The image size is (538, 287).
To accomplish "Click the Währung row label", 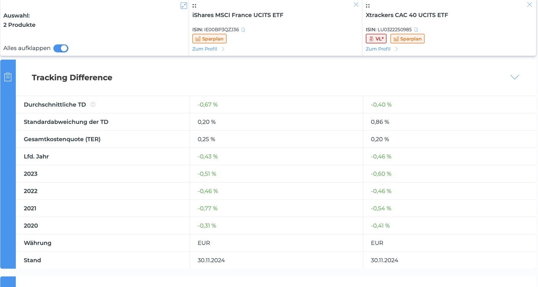I will (37, 243).
